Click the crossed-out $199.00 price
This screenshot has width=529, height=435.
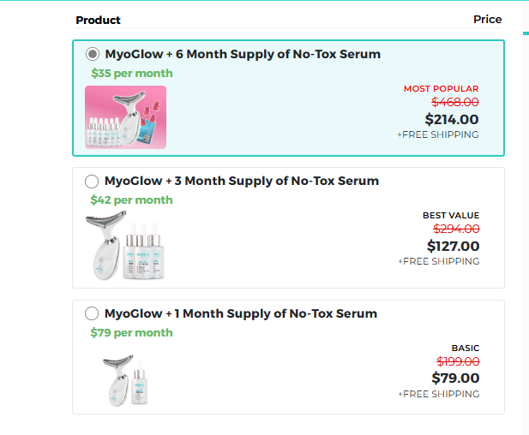click(456, 362)
